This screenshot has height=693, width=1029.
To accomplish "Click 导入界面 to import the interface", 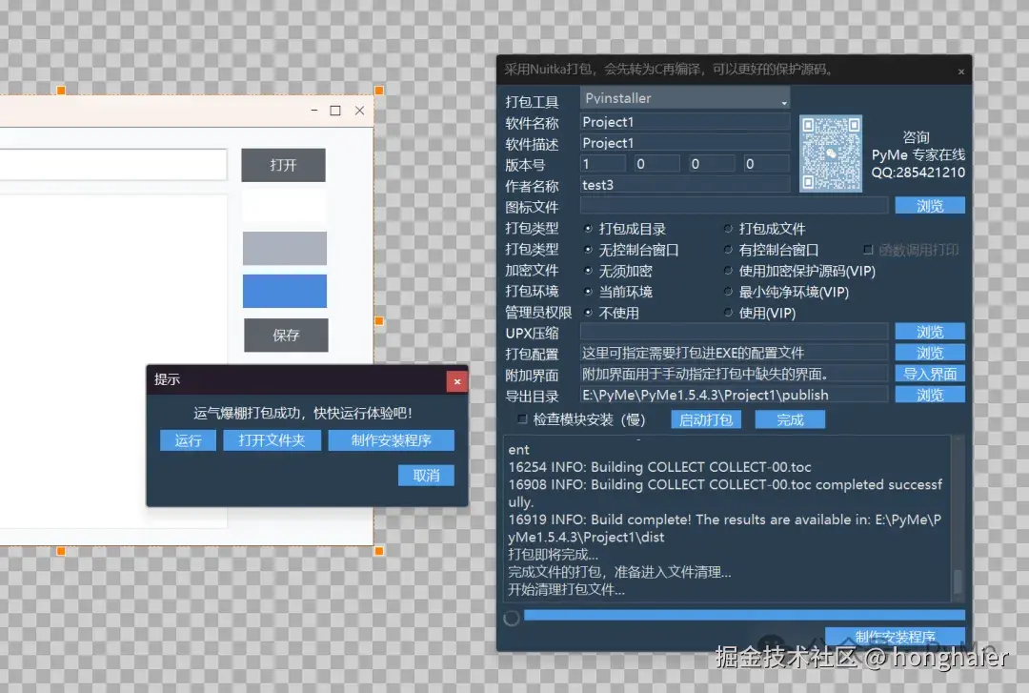I will click(929, 373).
